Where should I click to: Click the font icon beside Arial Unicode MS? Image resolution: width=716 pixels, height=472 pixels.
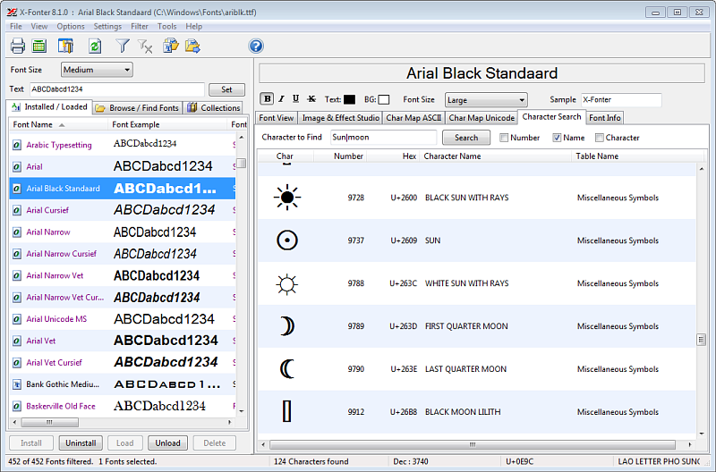[x=17, y=319]
